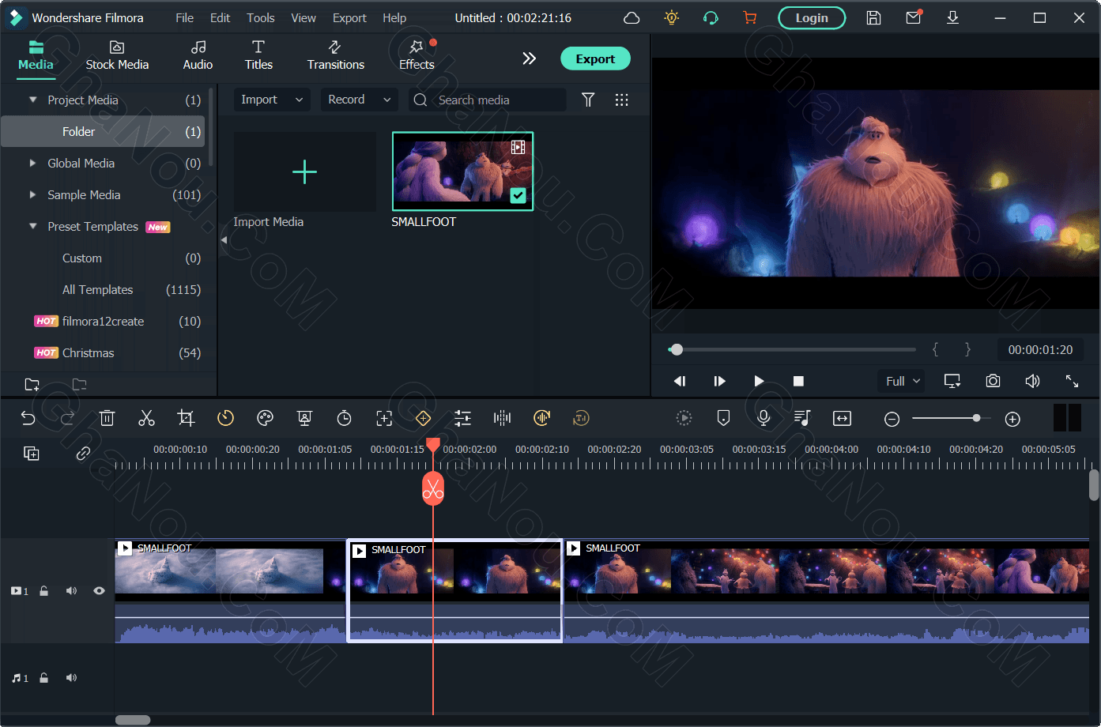
Task: Open preview display settings monitor icon
Action: 952,381
